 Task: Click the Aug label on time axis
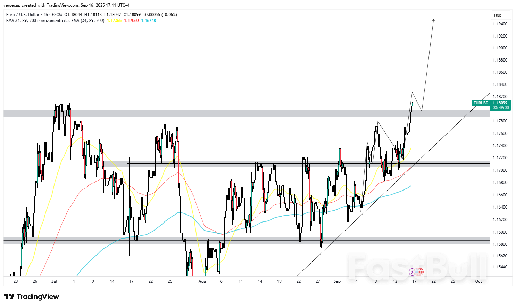pyautogui.click(x=202, y=281)
